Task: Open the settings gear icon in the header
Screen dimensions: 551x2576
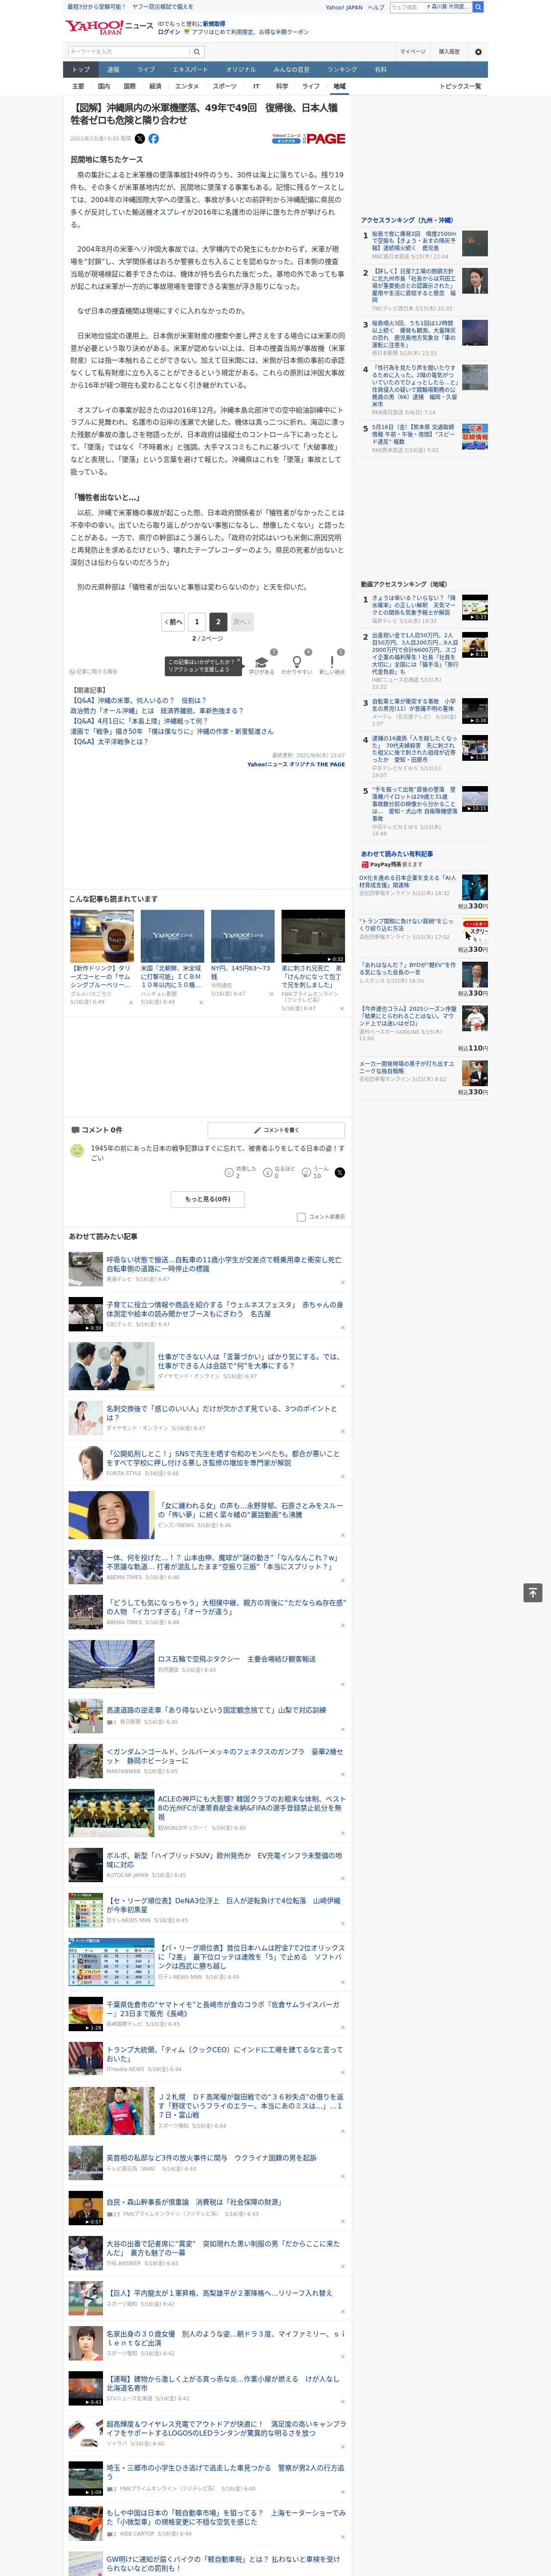Action: click(478, 52)
